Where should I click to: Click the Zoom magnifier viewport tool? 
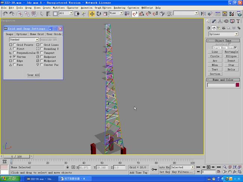[225, 167]
